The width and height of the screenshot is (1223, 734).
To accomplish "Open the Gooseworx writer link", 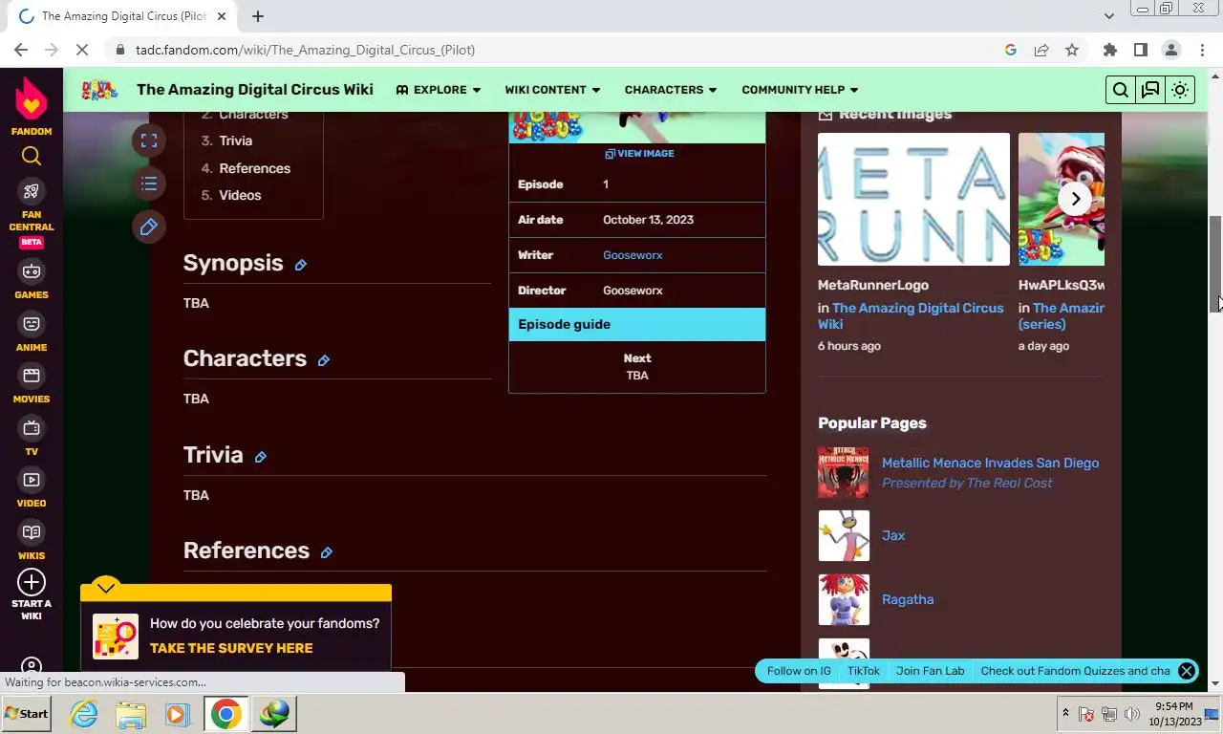I will coord(633,255).
